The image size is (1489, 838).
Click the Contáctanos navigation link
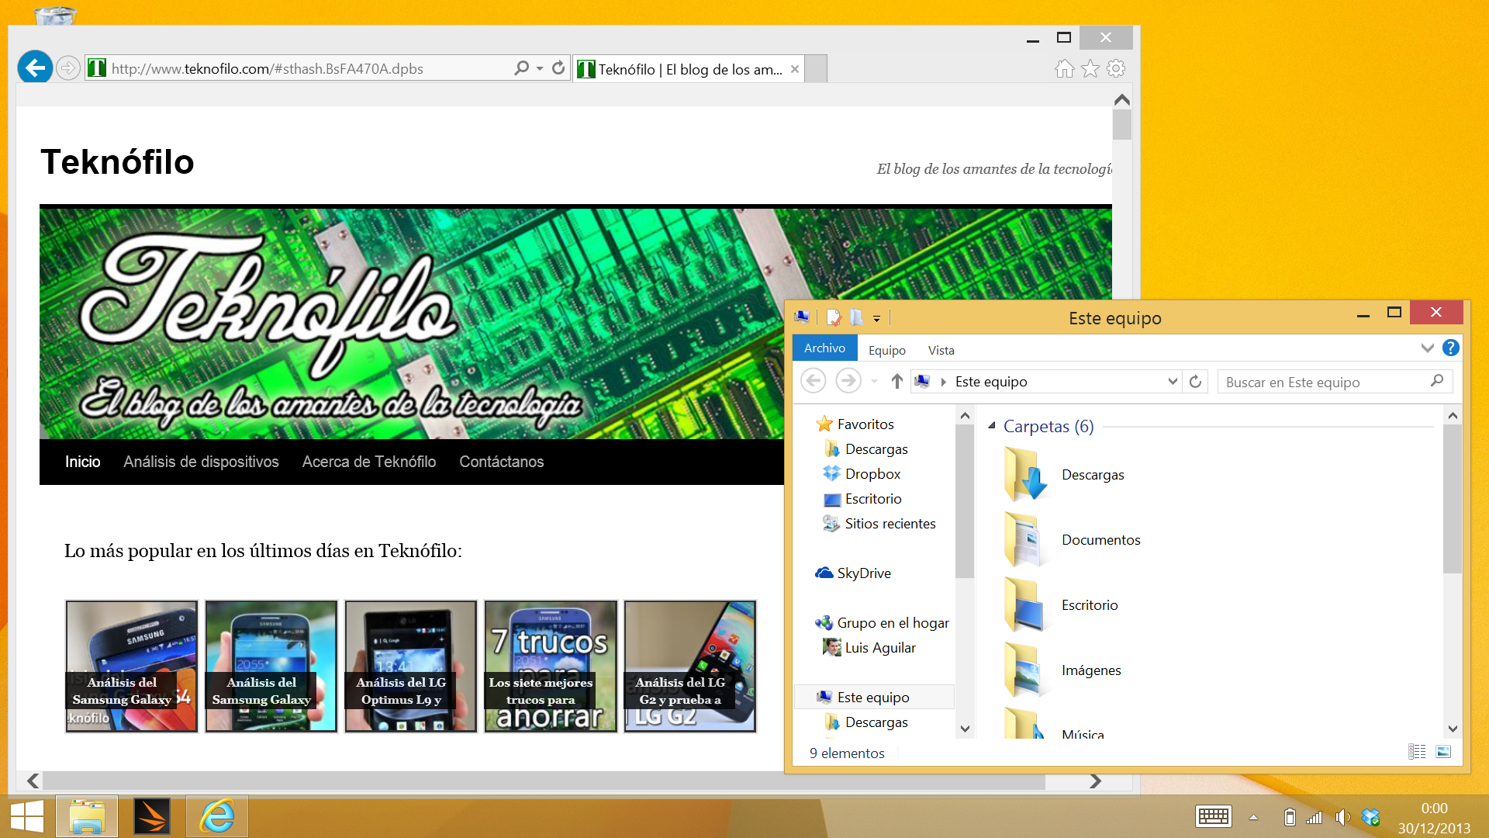tap(501, 462)
